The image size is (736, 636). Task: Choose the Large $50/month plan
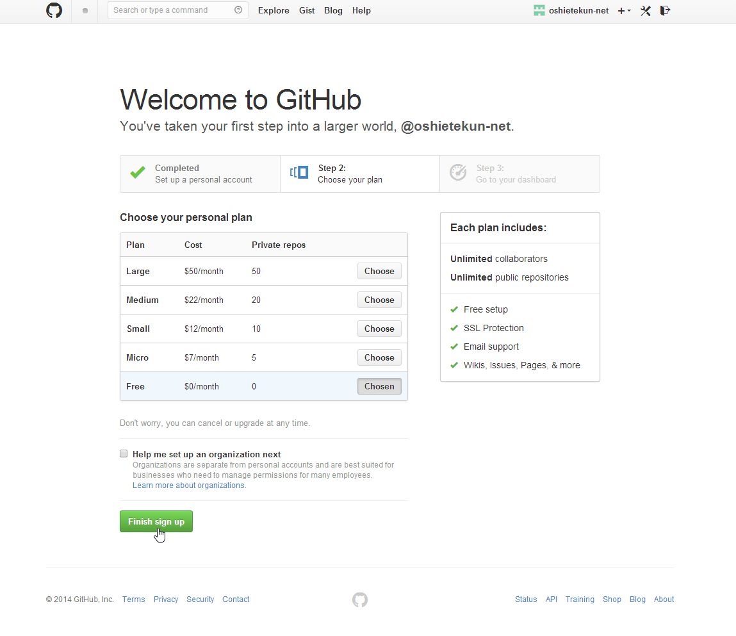click(x=379, y=271)
